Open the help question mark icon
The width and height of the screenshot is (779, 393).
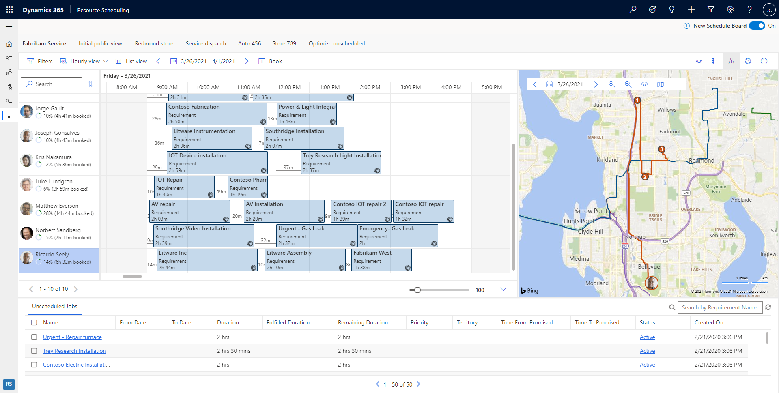(x=750, y=10)
